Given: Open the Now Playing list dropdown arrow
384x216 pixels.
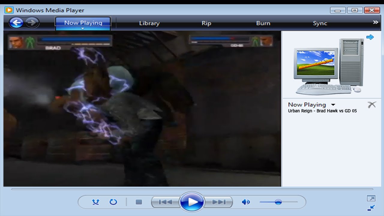Looking at the screenshot, I should (x=333, y=105).
